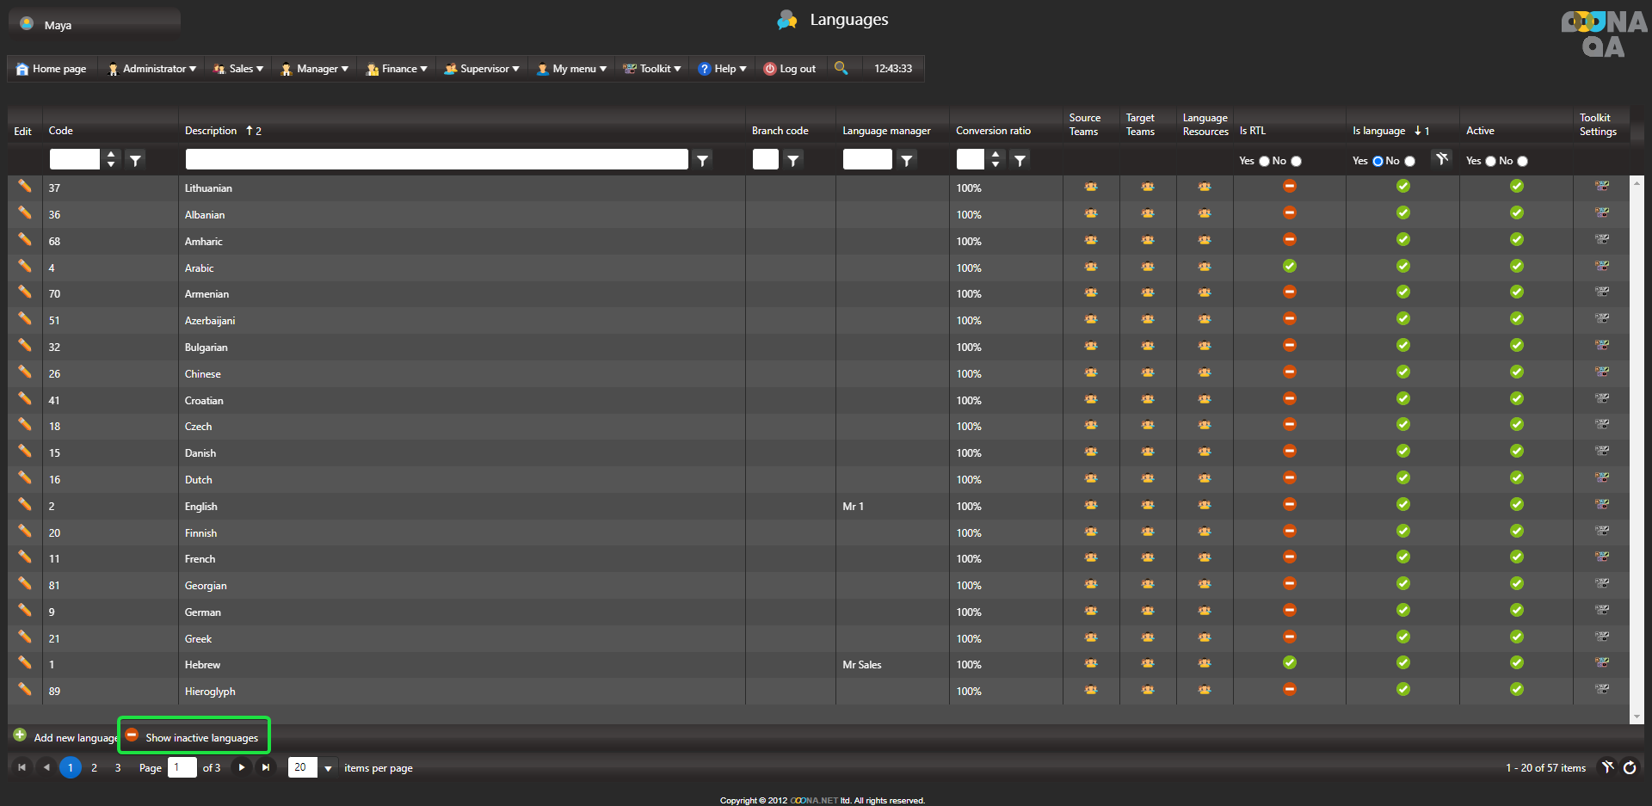This screenshot has width=1652, height=806.
Task: Click the Description filter text field
Action: (x=436, y=159)
